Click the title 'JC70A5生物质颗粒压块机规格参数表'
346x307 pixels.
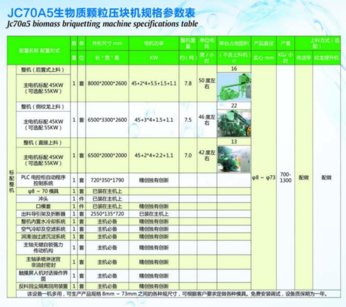(x=101, y=13)
